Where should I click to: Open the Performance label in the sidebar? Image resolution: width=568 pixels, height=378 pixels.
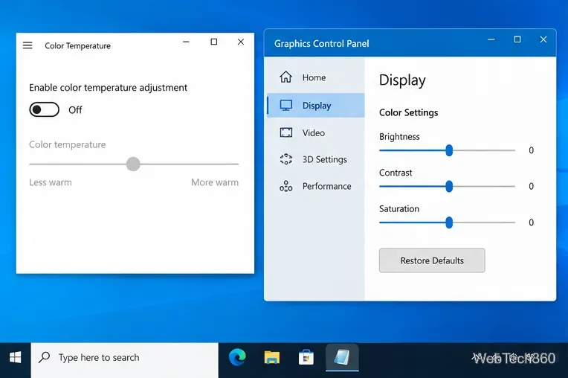[326, 186]
